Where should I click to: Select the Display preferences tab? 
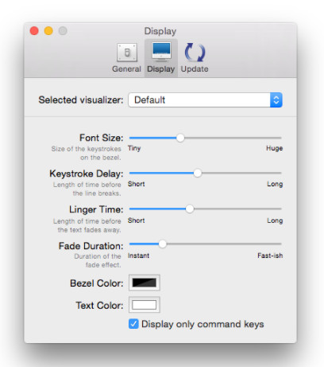pyautogui.click(x=161, y=57)
